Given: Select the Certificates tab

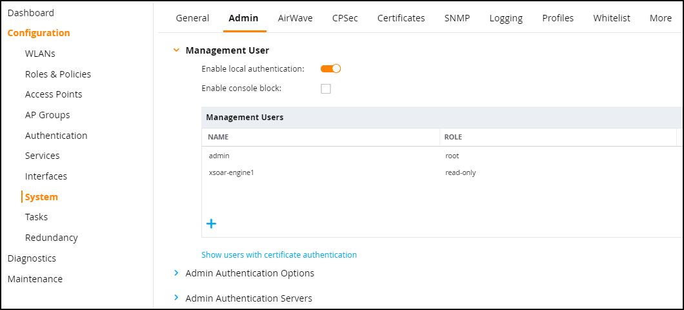Looking at the screenshot, I should 401,18.
